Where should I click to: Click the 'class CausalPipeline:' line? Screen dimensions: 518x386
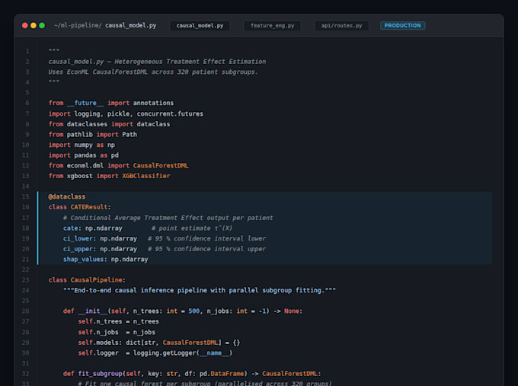coord(87,280)
